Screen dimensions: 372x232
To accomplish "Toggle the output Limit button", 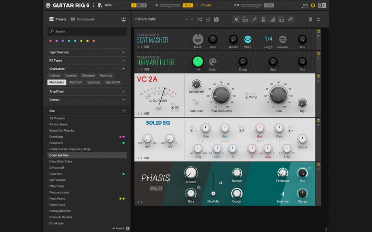I will [x=269, y=5].
